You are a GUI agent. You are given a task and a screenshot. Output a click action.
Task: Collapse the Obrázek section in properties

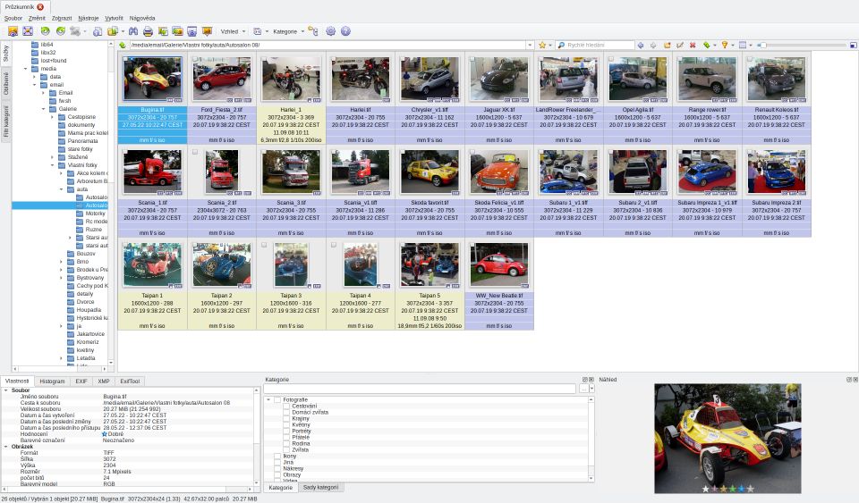point(6,447)
